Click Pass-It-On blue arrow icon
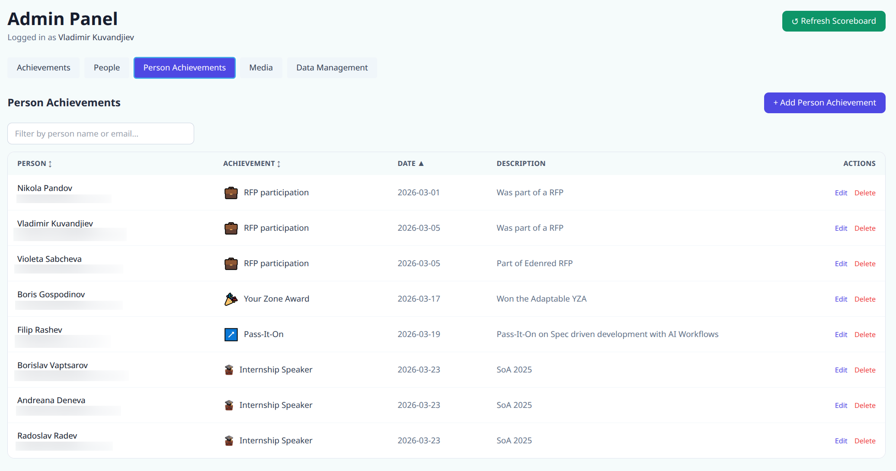Screen dimensions: 896x471 [231, 334]
